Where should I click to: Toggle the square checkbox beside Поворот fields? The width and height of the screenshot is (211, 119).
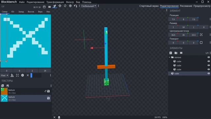[x=201, y=43]
